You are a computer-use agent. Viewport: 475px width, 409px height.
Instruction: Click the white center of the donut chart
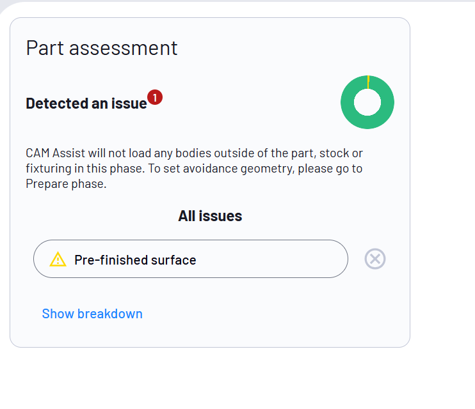tap(367, 102)
